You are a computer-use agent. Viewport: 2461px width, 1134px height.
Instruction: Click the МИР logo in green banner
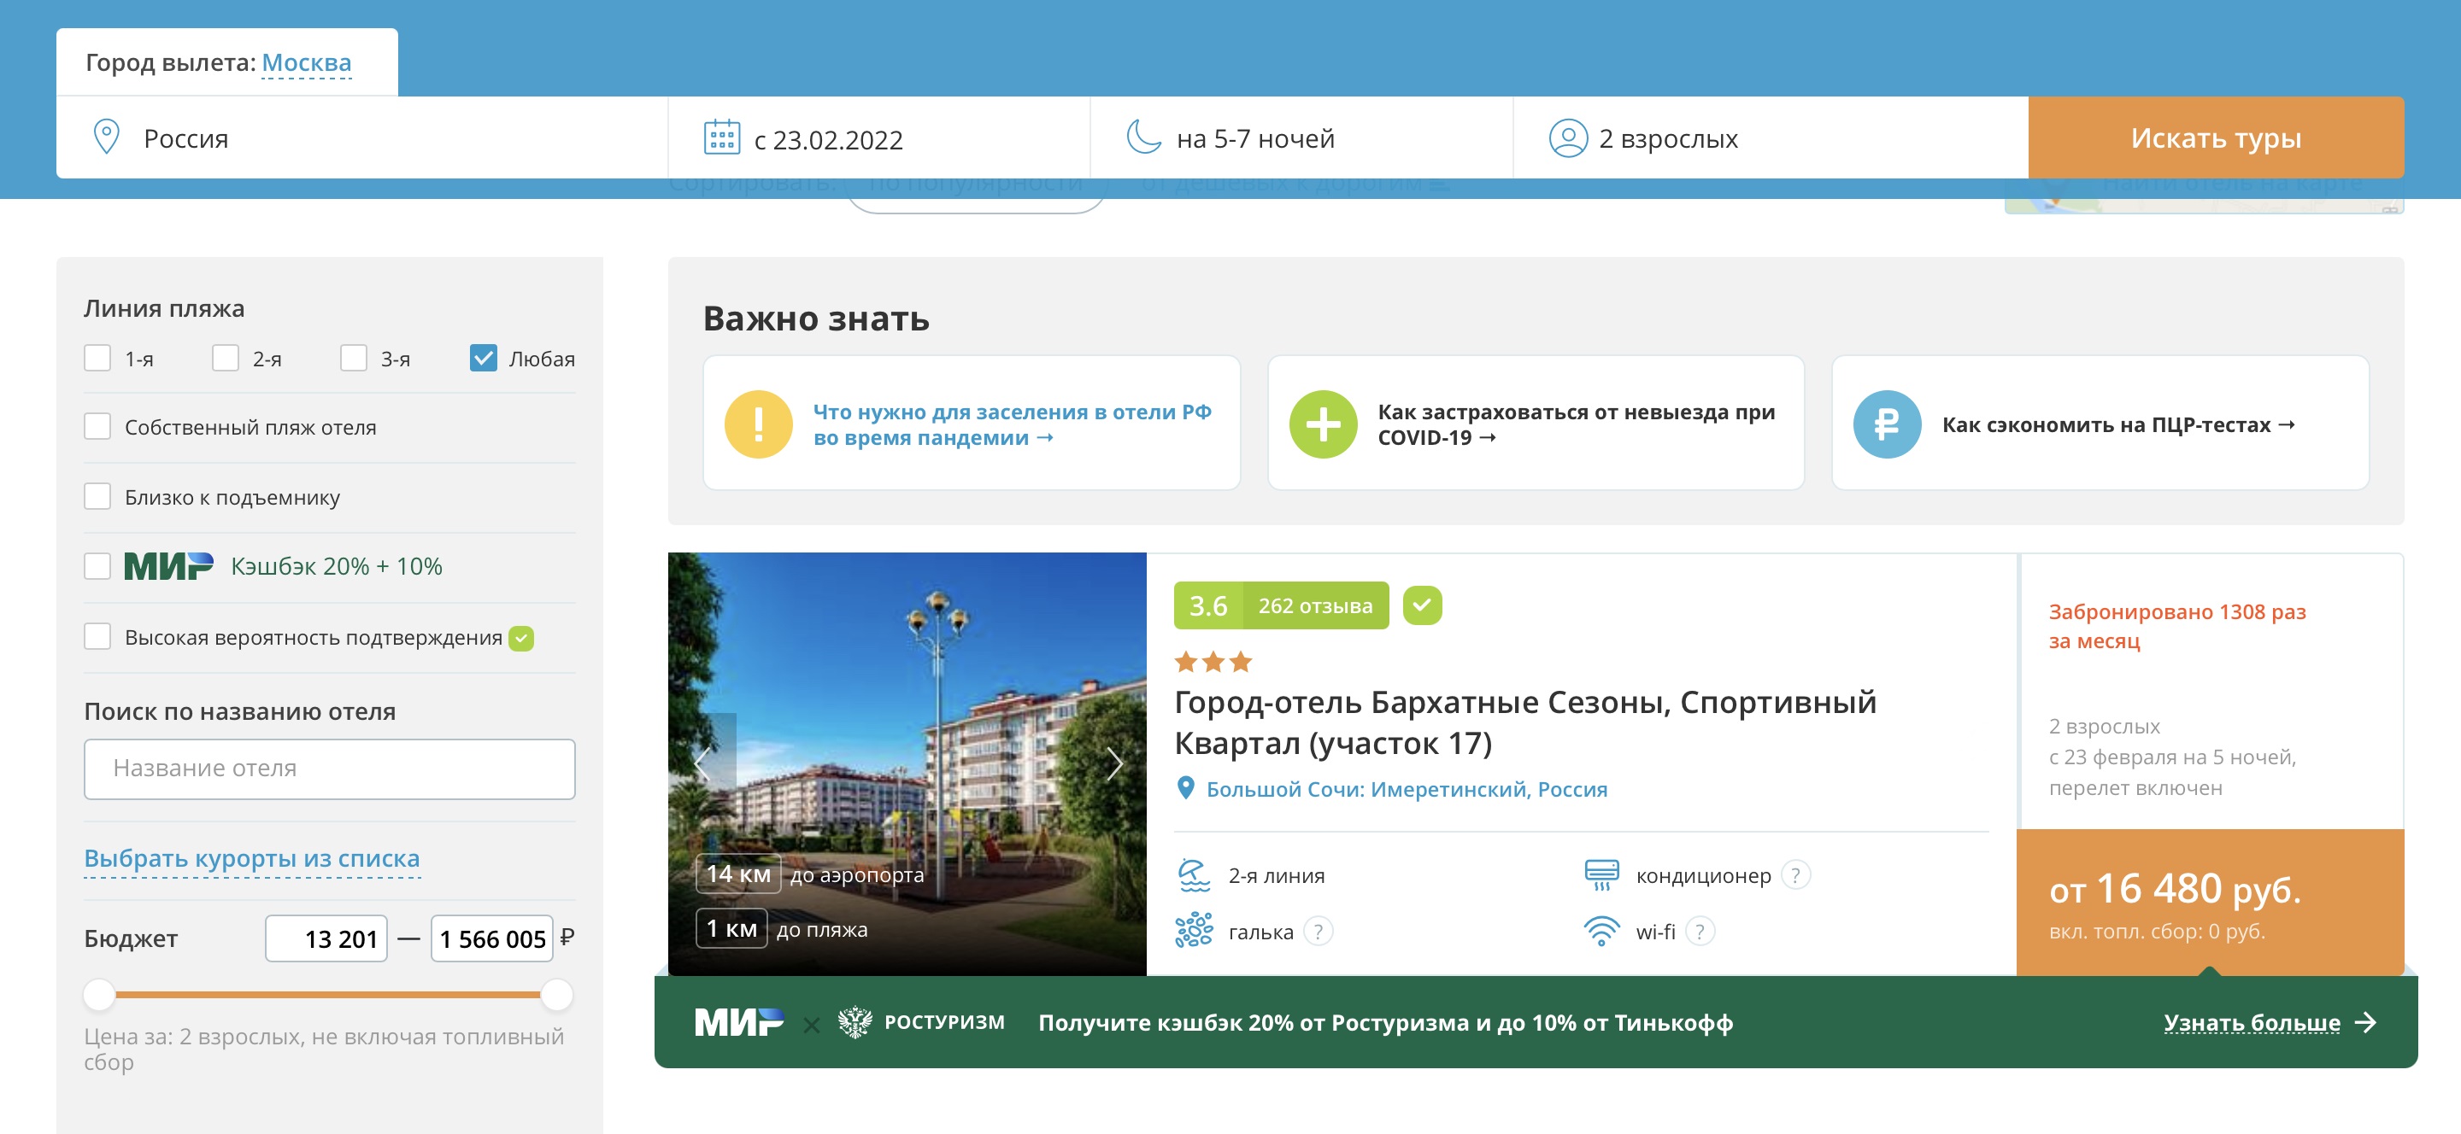click(738, 1022)
